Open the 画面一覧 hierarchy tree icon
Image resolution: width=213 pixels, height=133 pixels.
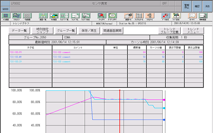43,16
